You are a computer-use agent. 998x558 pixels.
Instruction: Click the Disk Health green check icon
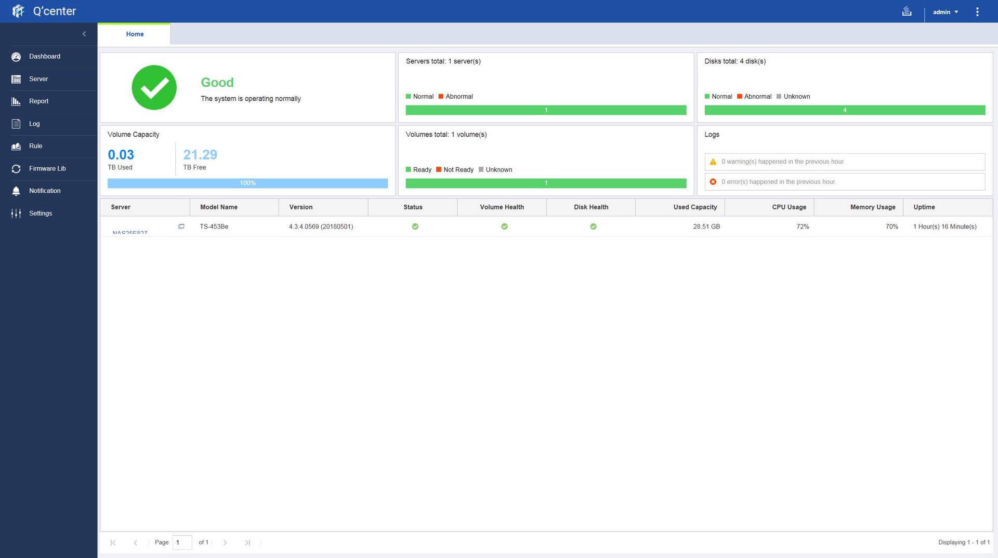[593, 227]
